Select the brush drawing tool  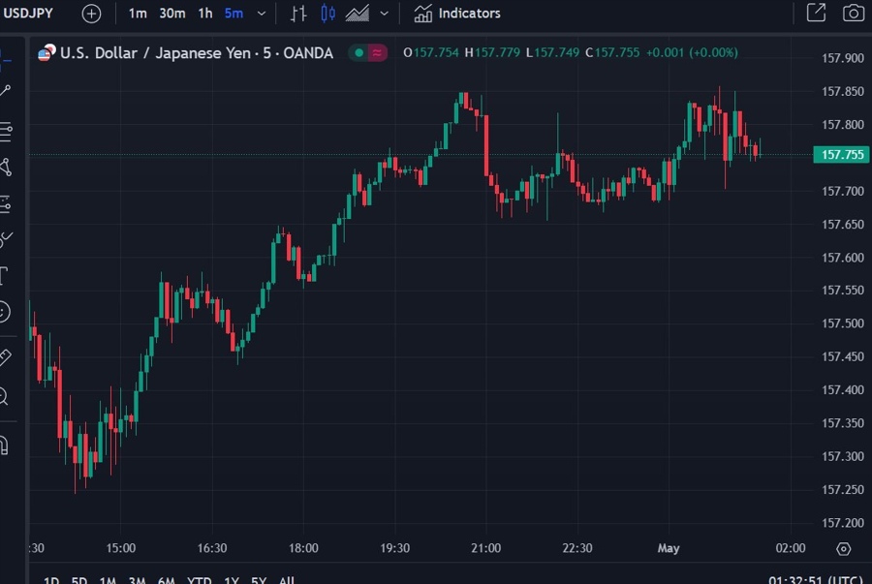(6, 239)
